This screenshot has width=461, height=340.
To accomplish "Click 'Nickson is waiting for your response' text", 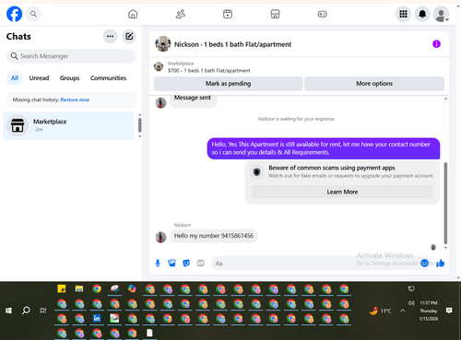I will [296, 119].
